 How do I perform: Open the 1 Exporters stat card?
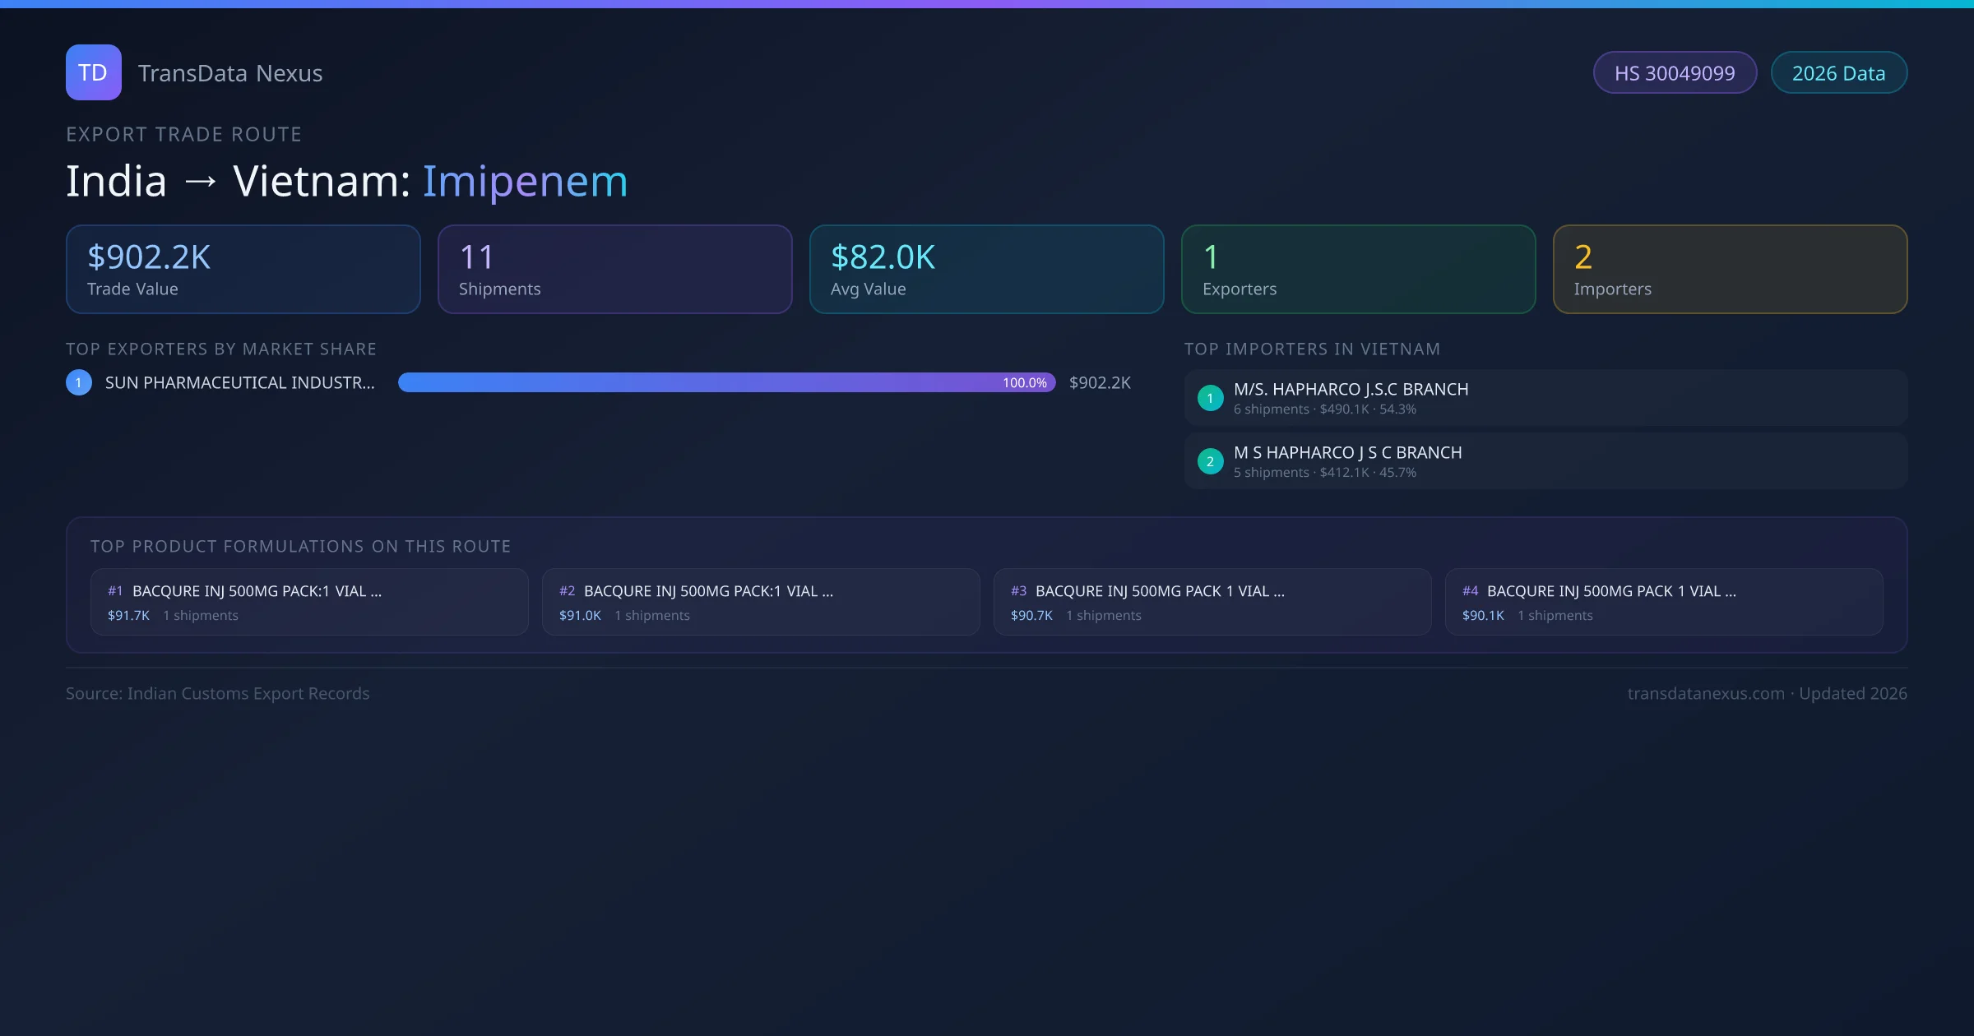[1358, 270]
